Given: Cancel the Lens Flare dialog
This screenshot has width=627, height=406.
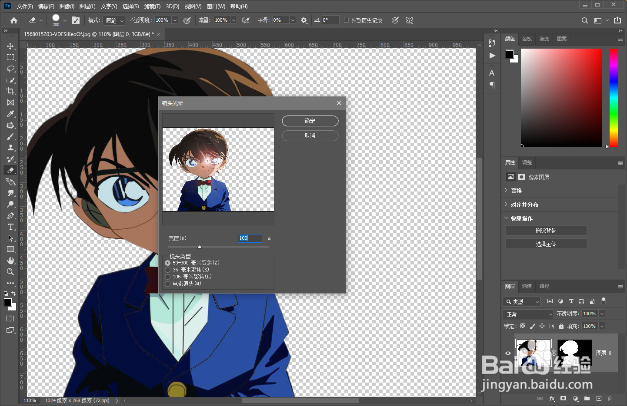Looking at the screenshot, I should coord(310,136).
